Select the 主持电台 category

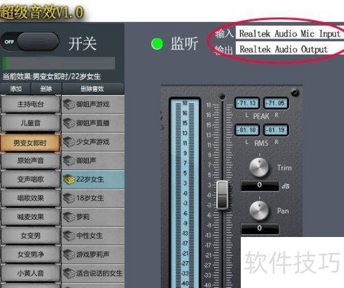(x=30, y=105)
